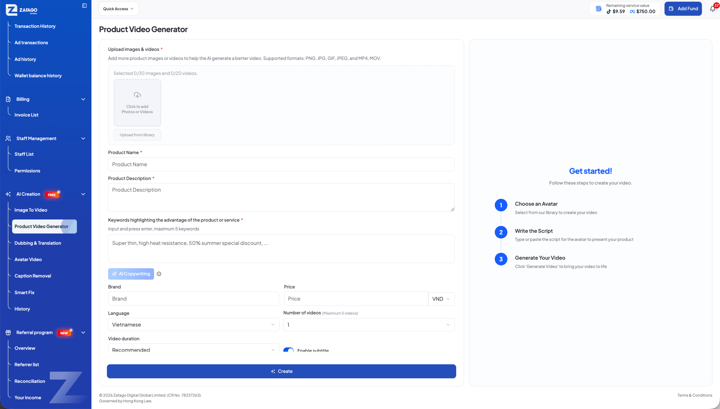This screenshot has height=409, width=720.
Task: Open the Terms & Conditions link
Action: [x=695, y=395]
